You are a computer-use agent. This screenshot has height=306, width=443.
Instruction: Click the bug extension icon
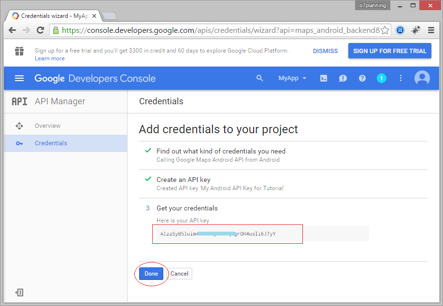click(416, 30)
